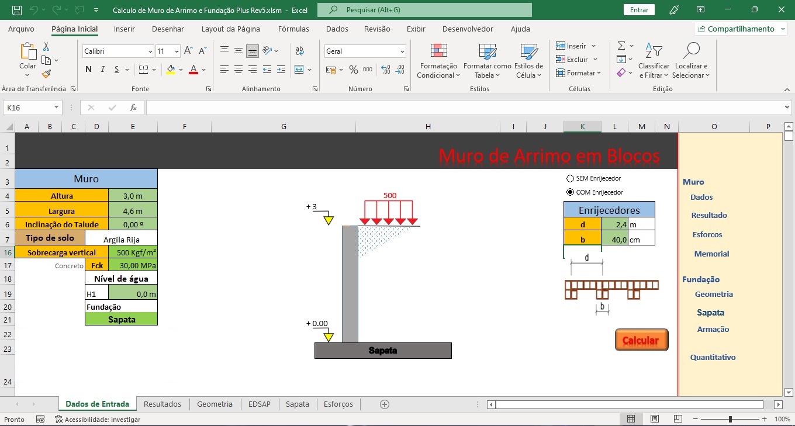The image size is (795, 426).
Task: Open the Arquivo tab
Action: click(x=21, y=29)
